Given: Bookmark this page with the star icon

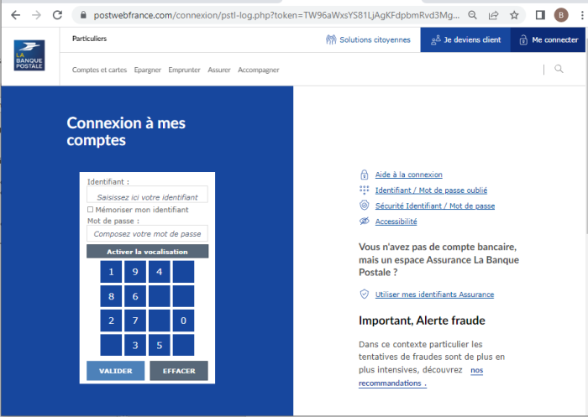Looking at the screenshot, I should [514, 15].
